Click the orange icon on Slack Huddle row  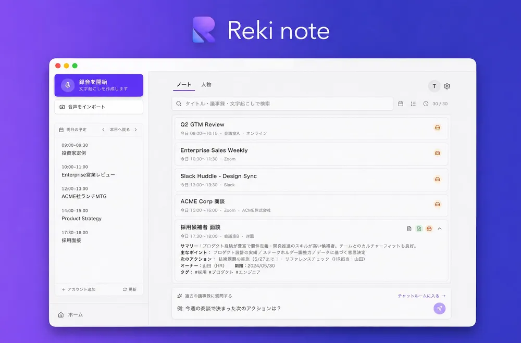(x=438, y=179)
